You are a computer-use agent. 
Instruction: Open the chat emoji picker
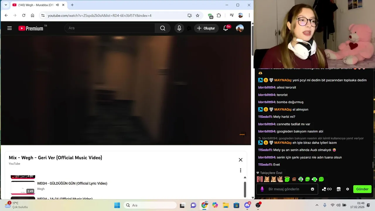coord(313,189)
